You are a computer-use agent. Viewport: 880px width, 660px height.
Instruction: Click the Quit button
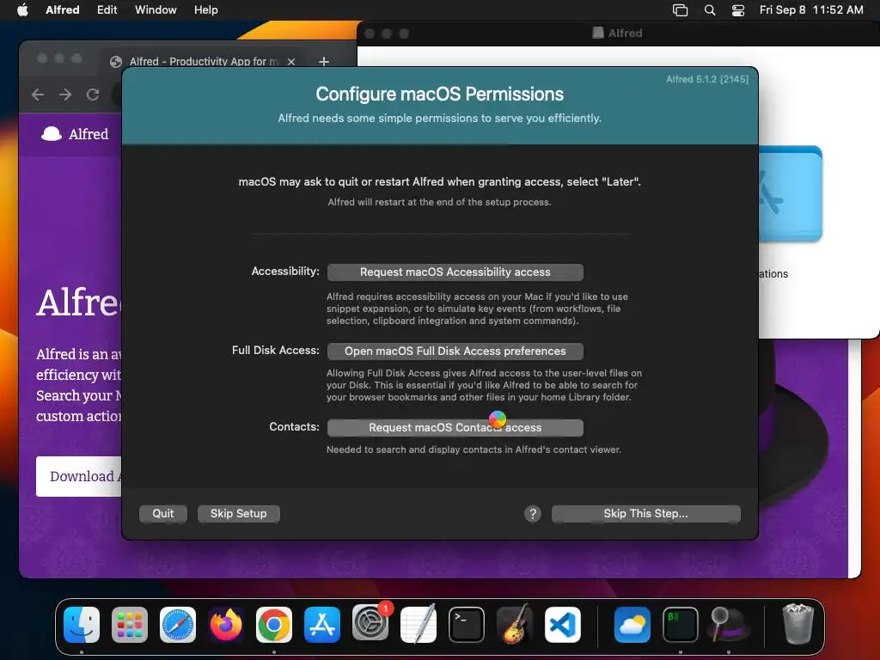pyautogui.click(x=162, y=513)
